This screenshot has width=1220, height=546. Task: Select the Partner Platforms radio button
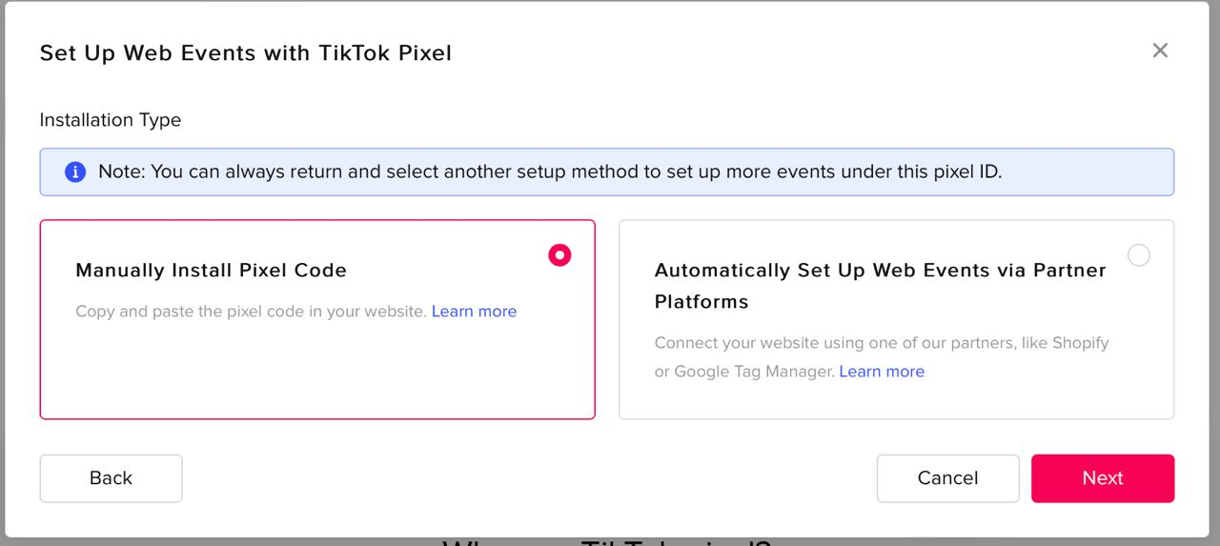(1138, 255)
